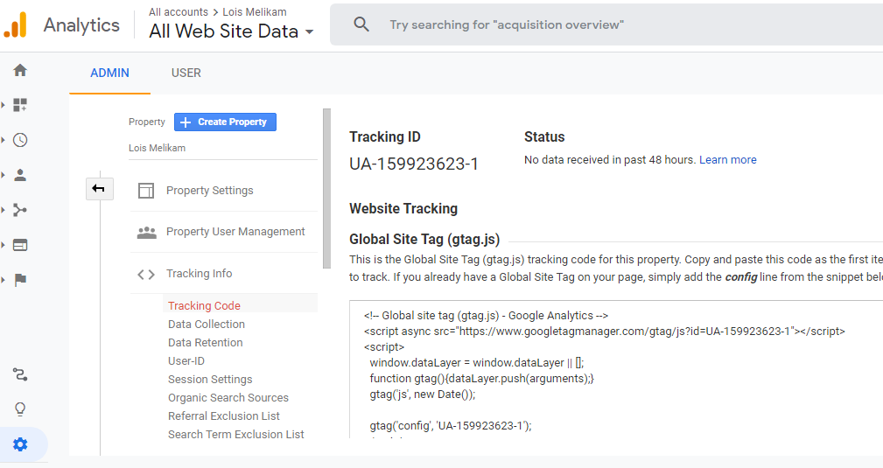Click the 'Lois Melikam' property name text
Image resolution: width=883 pixels, height=468 pixels.
point(157,148)
